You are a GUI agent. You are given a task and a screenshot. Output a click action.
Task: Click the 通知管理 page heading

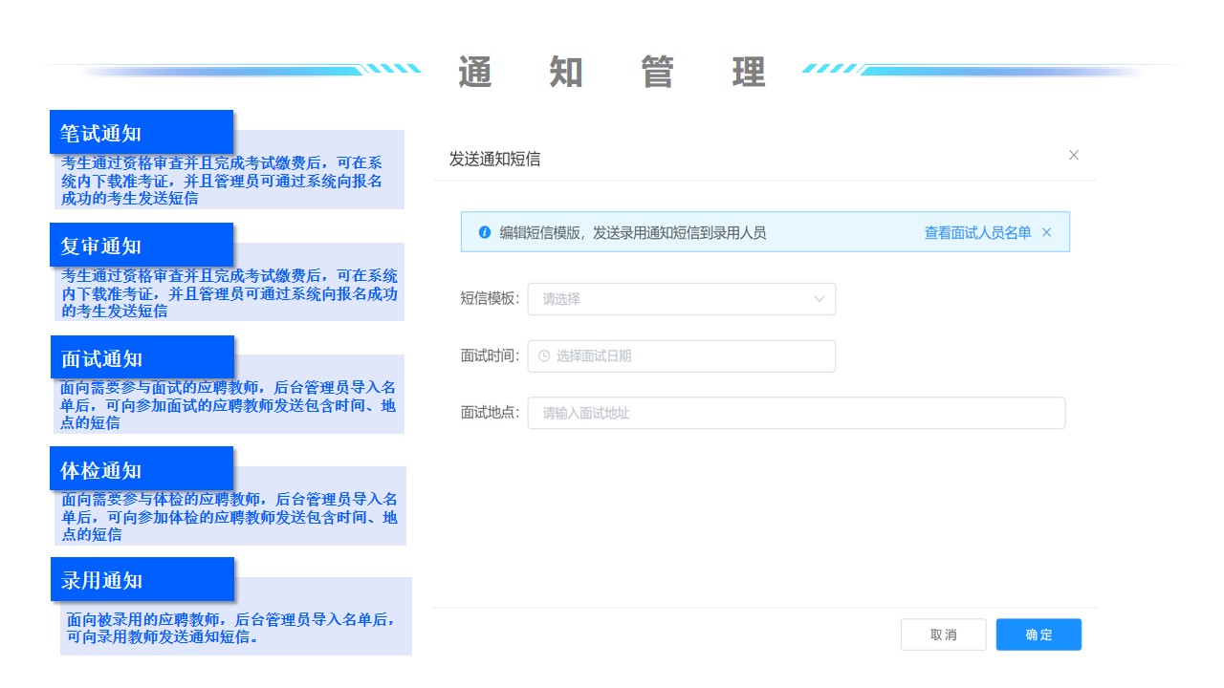coord(612,73)
